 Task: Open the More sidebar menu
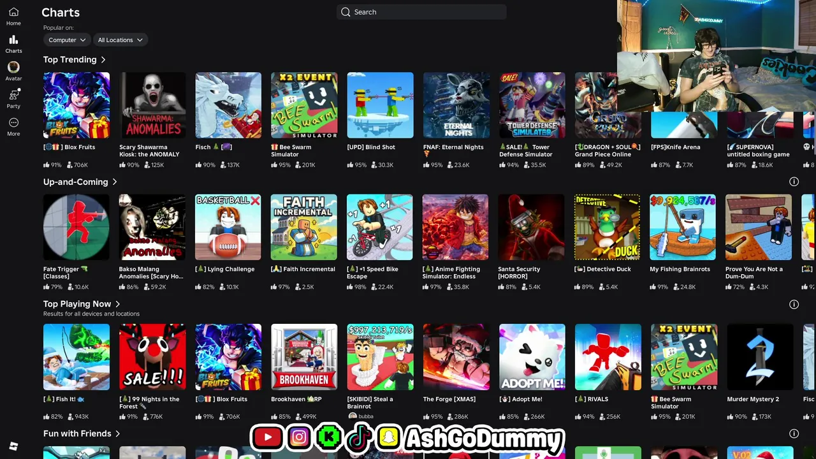pyautogui.click(x=13, y=122)
